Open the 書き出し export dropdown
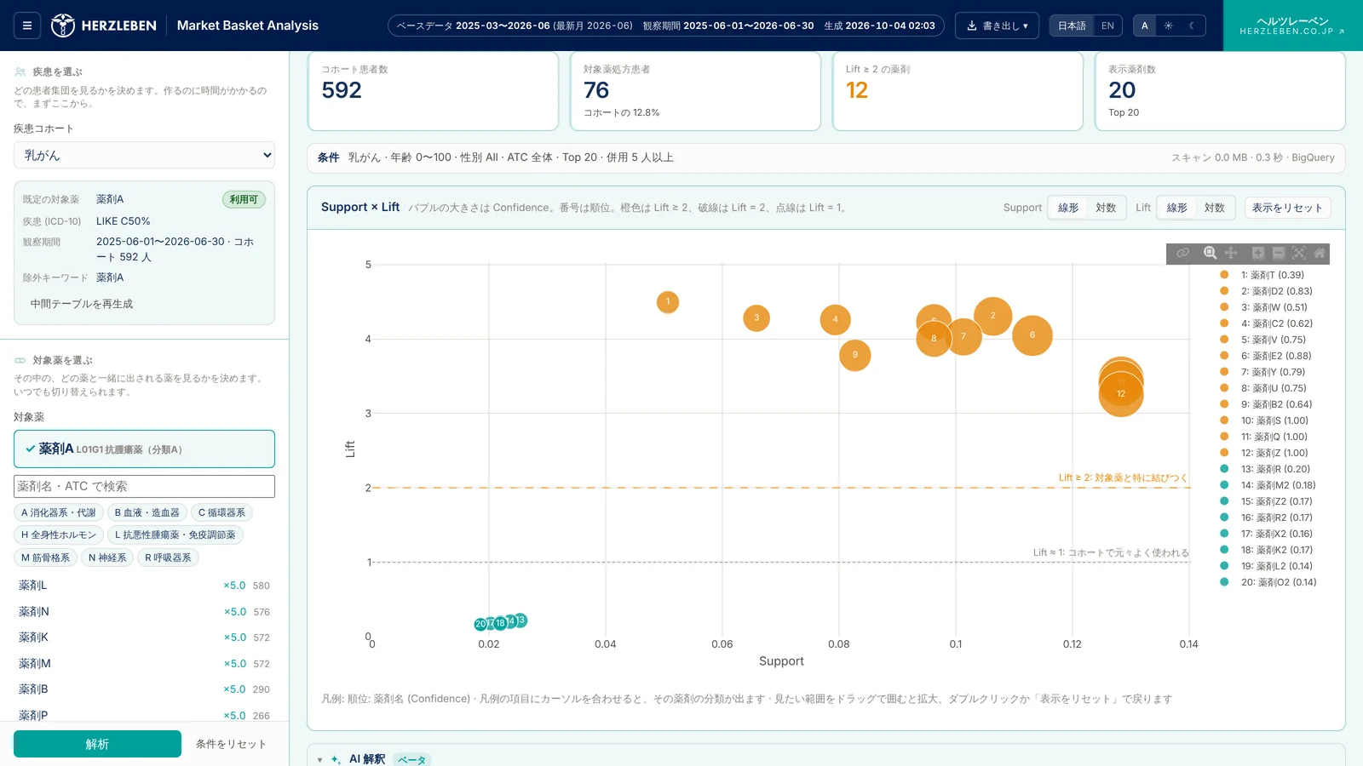The width and height of the screenshot is (1363, 766). (x=997, y=26)
